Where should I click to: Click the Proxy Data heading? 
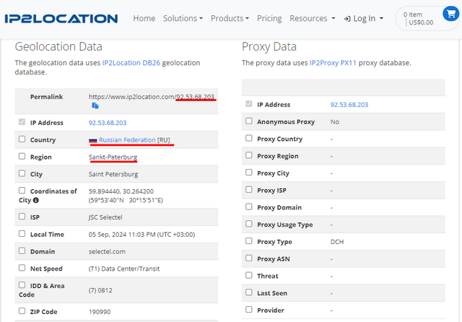pos(269,46)
